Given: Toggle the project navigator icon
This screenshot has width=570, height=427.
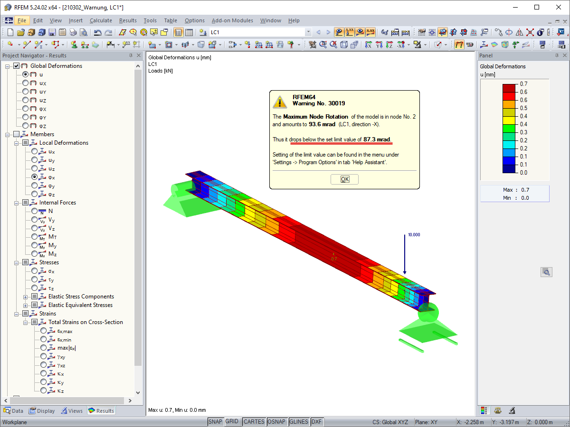Looking at the screenshot, I should pyautogui.click(x=178, y=32).
